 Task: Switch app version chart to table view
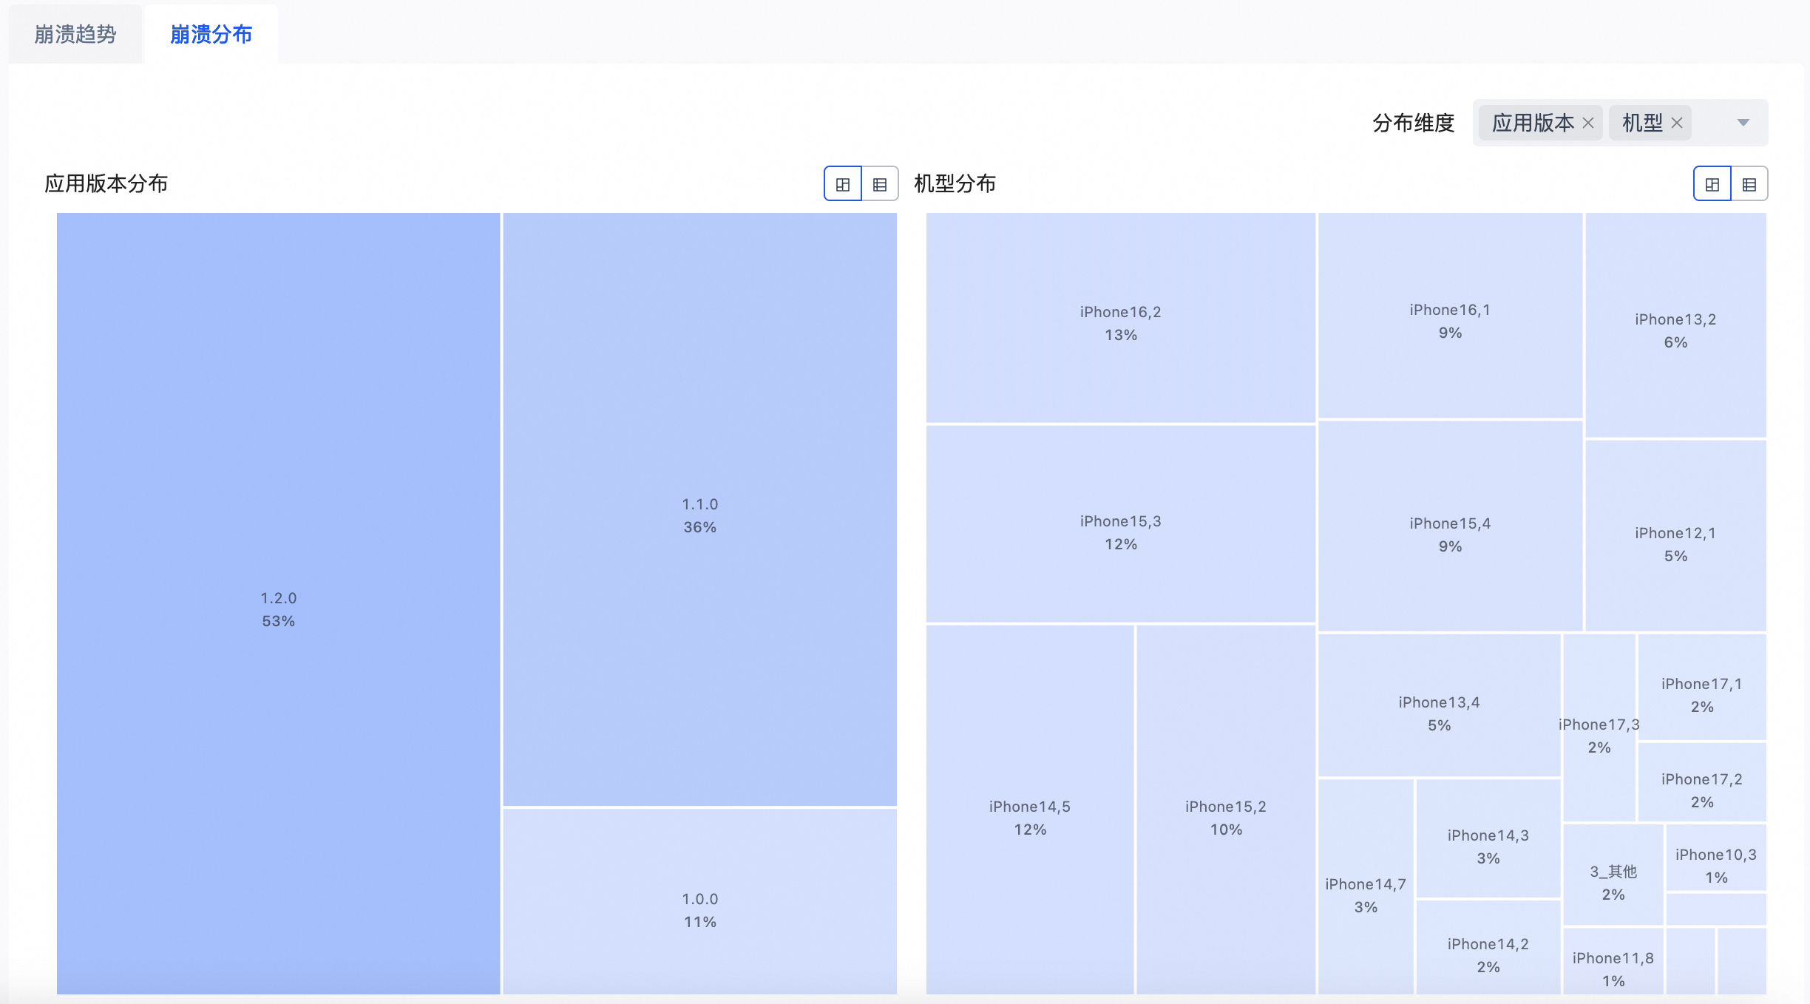[x=880, y=184]
